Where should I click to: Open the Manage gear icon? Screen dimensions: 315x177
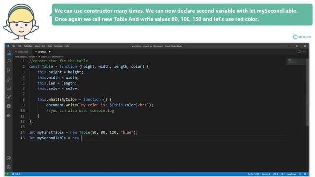click(x=9, y=167)
